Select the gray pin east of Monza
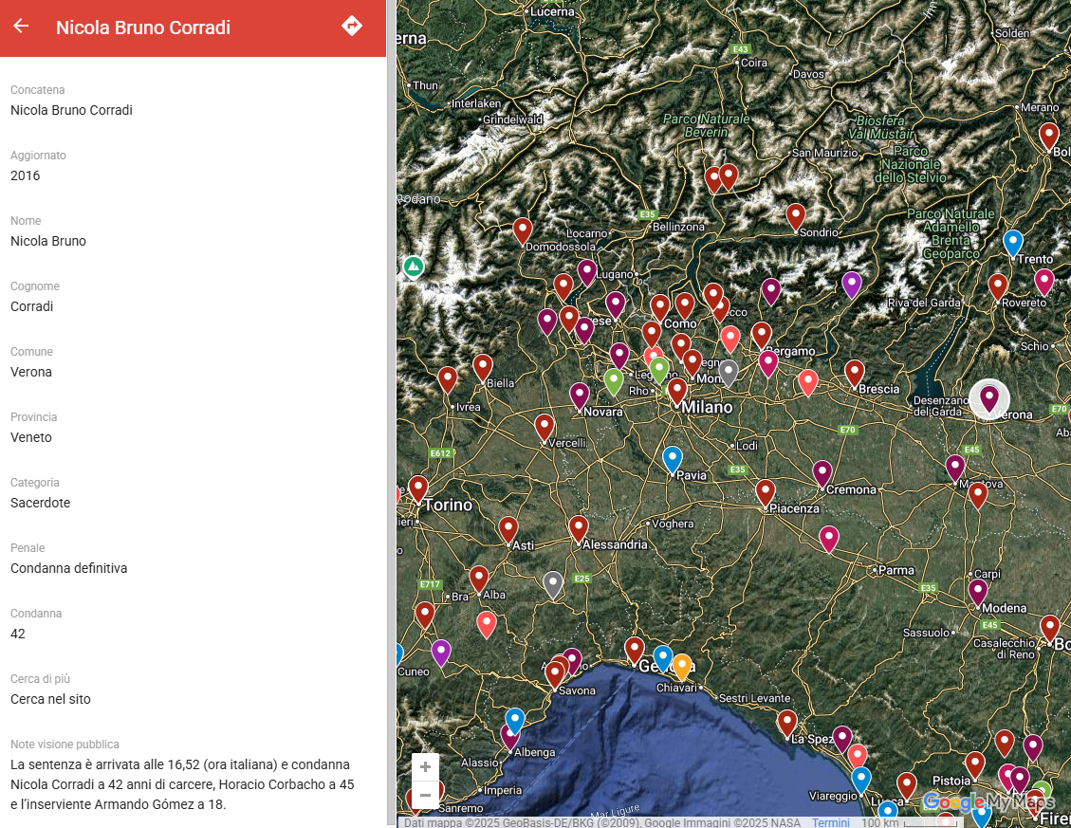The image size is (1071, 828). point(729,372)
